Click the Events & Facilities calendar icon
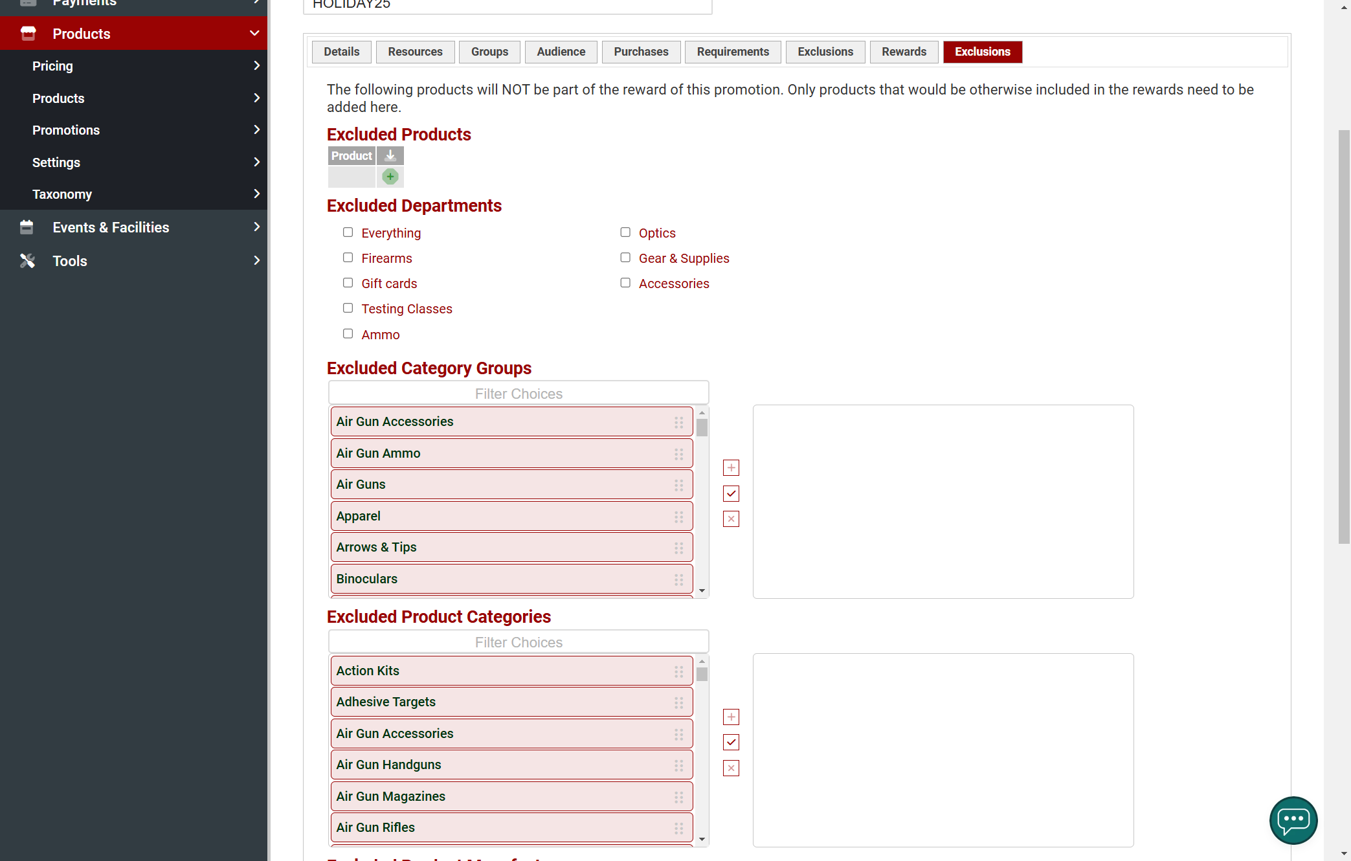Image resolution: width=1351 pixels, height=861 pixels. tap(27, 227)
